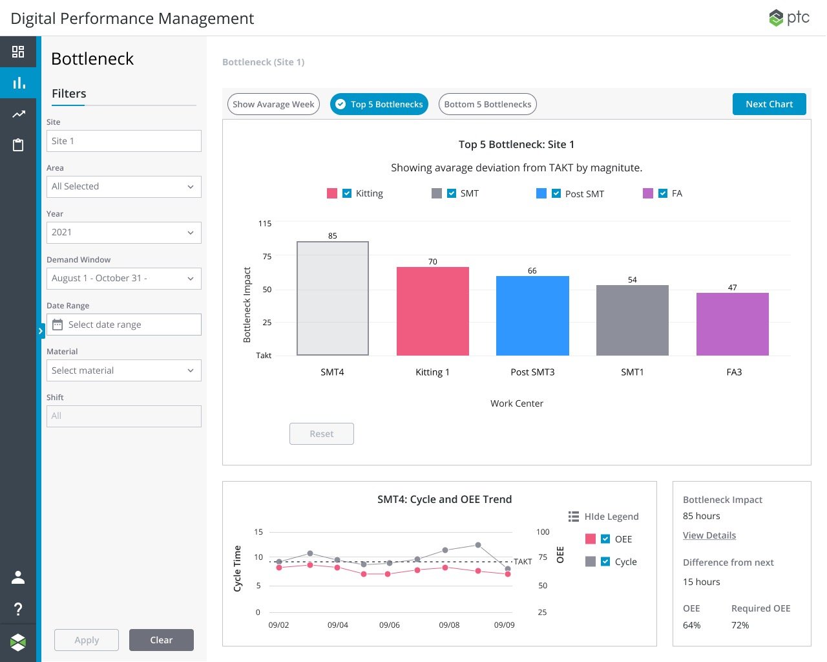Image resolution: width=827 pixels, height=662 pixels.
Task: Click the 'SMT4: Cycle and OEE Trend' title
Action: click(445, 499)
